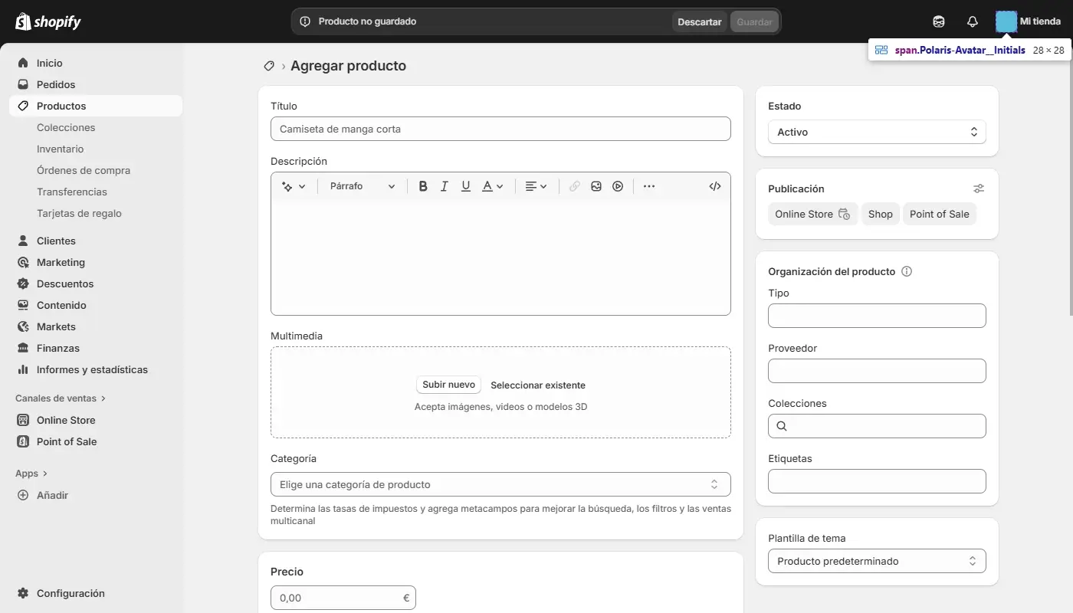Open the Párrafo text style dropdown
The image size is (1073, 613).
pos(362,185)
